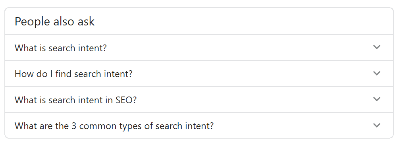Toggle open the bottommost accordion arrow
Image resolution: width=399 pixels, height=143 pixels.
pos(376,125)
